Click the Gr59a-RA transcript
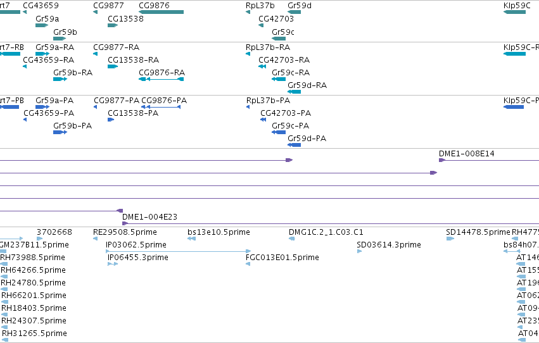Image resolution: width=539 pixels, height=343 pixels. (42, 54)
